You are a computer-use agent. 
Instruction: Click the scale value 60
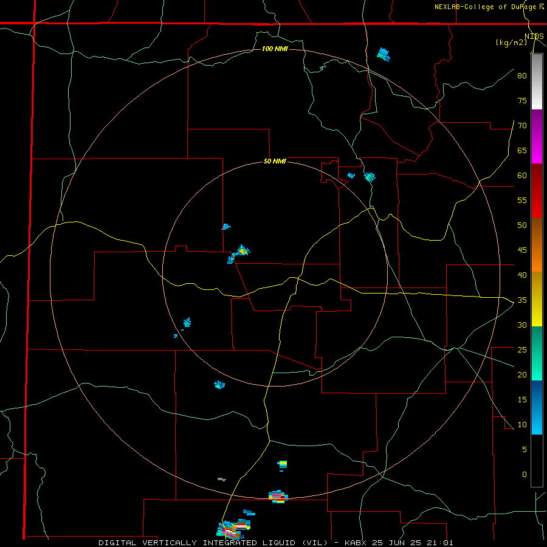pos(522,176)
